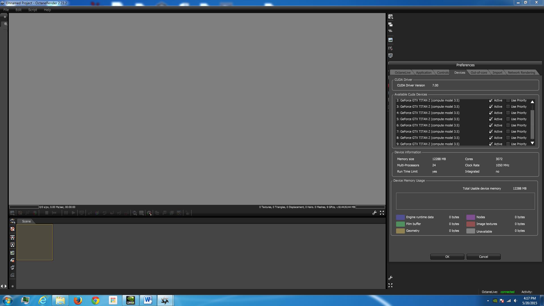This screenshot has width=544, height=306.
Task: Open node graph wiring options dropdown
Action: [12, 221]
